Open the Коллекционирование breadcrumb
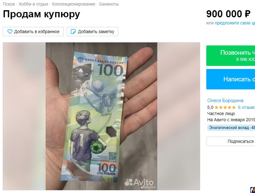The width and height of the screenshot is (255, 193). click(x=74, y=4)
